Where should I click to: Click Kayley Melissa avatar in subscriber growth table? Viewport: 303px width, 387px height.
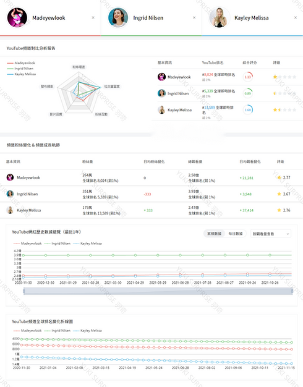coord(10,210)
